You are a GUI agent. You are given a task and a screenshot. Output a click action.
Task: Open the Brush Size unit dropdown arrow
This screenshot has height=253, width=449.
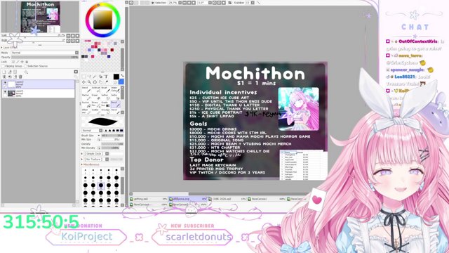99,136
